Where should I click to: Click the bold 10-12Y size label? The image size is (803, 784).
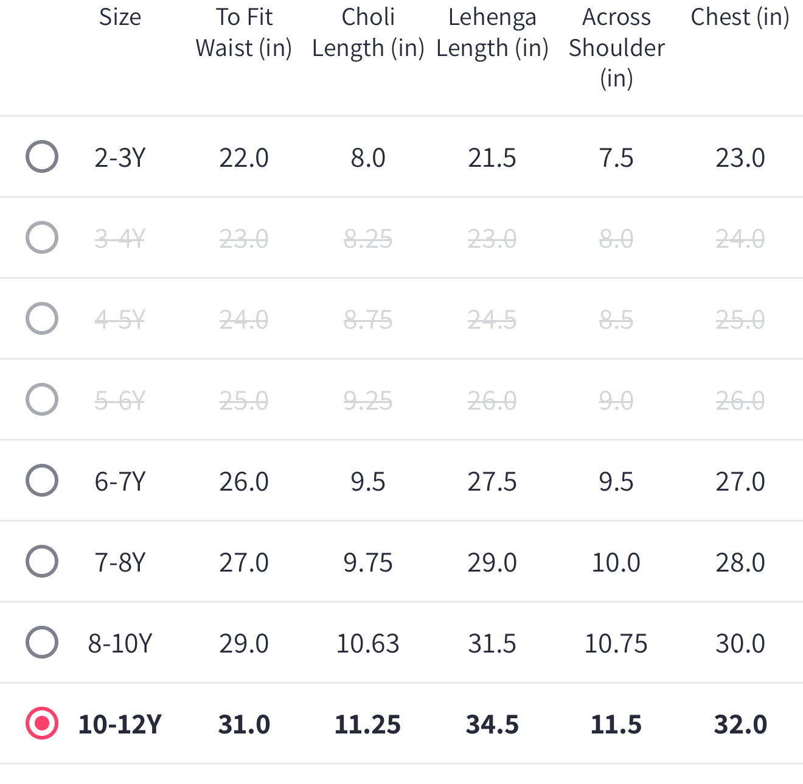coord(120,724)
